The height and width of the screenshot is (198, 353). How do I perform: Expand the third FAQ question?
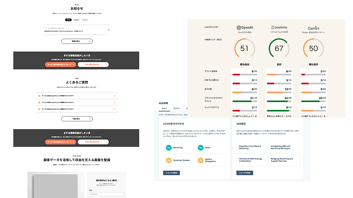[114, 109]
